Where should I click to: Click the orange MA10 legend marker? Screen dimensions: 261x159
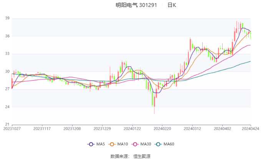112,144
